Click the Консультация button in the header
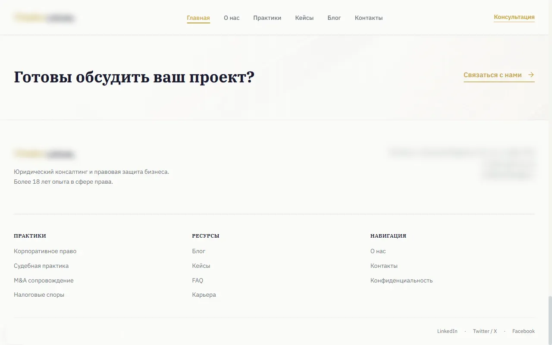Image resolution: width=552 pixels, height=345 pixels. coord(514,17)
